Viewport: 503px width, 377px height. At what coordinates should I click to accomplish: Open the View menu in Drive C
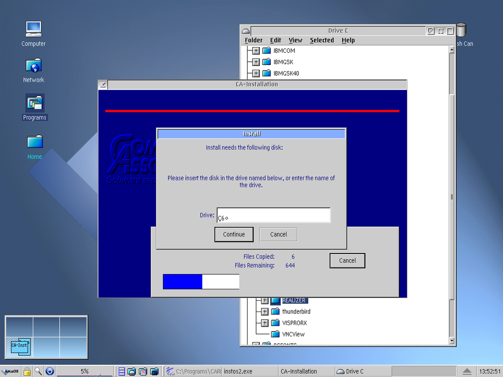(296, 40)
